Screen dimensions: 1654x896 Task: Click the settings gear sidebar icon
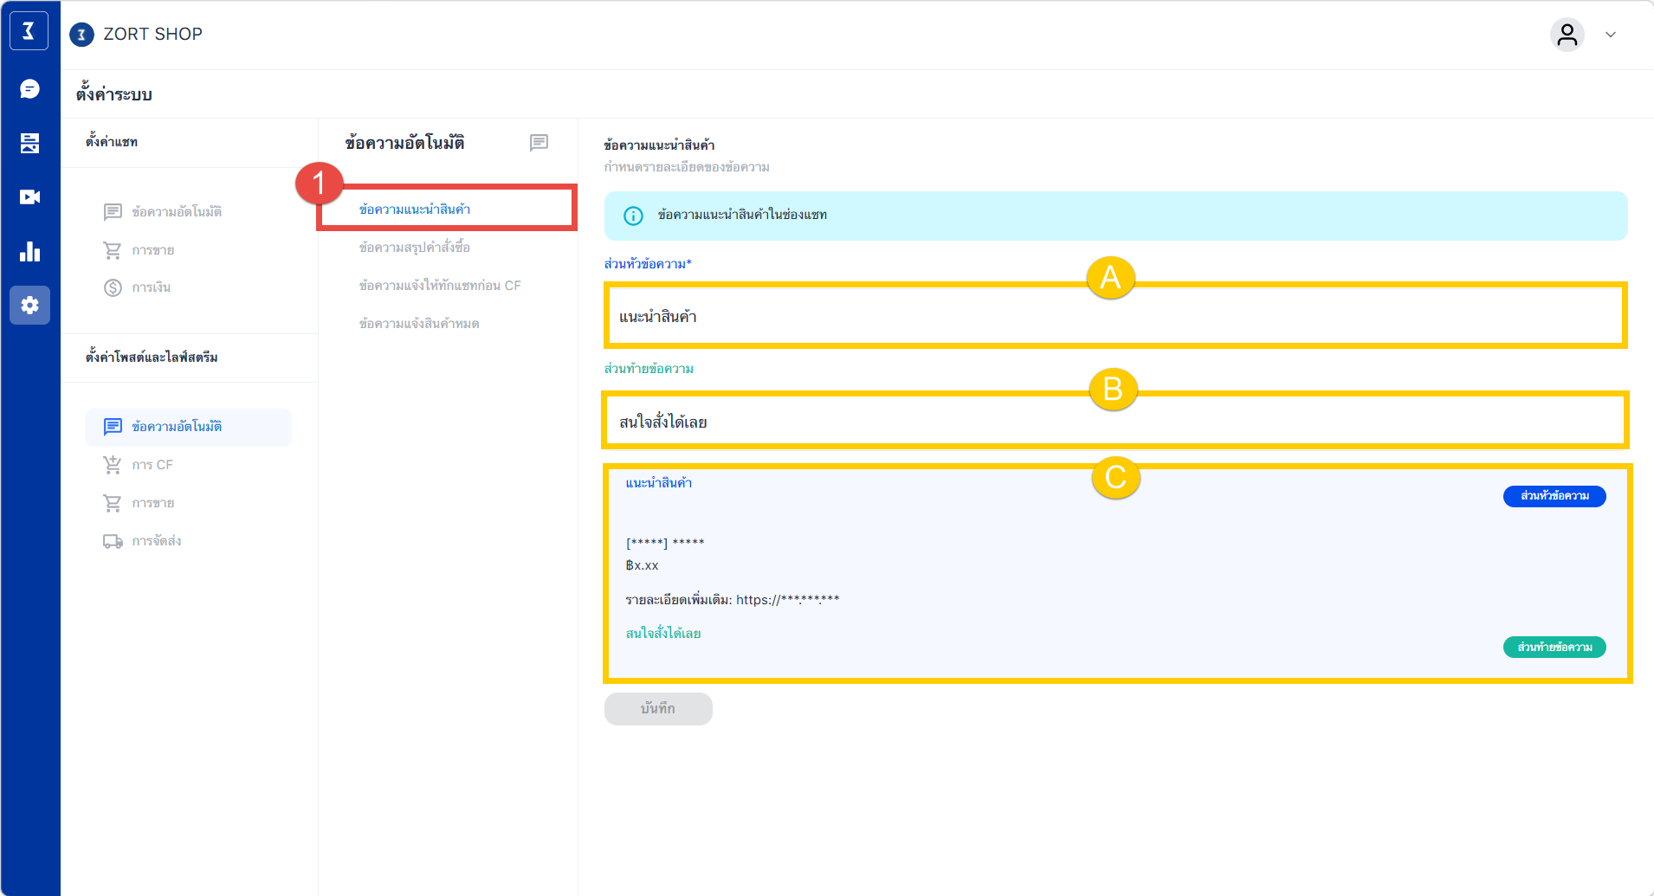pos(29,306)
